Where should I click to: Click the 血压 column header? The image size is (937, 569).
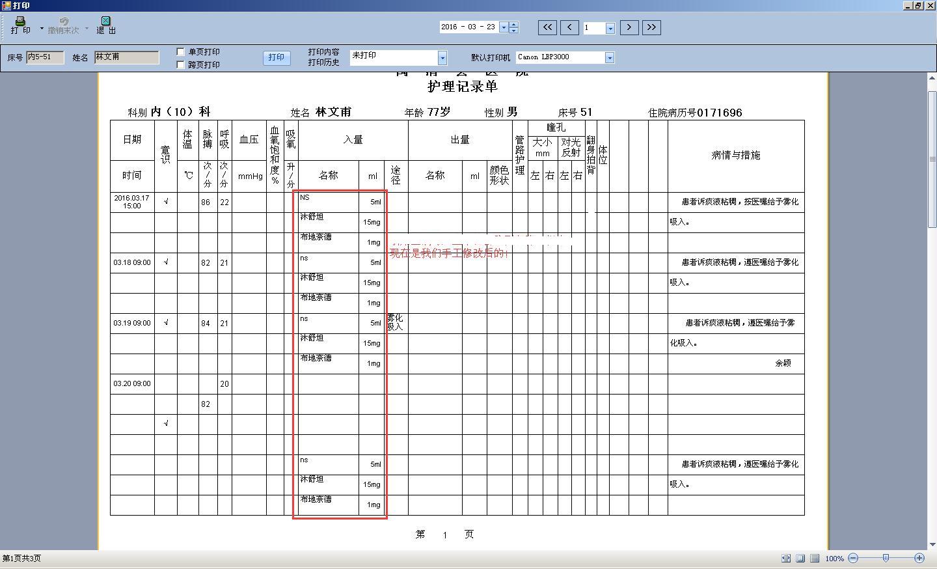pos(249,140)
